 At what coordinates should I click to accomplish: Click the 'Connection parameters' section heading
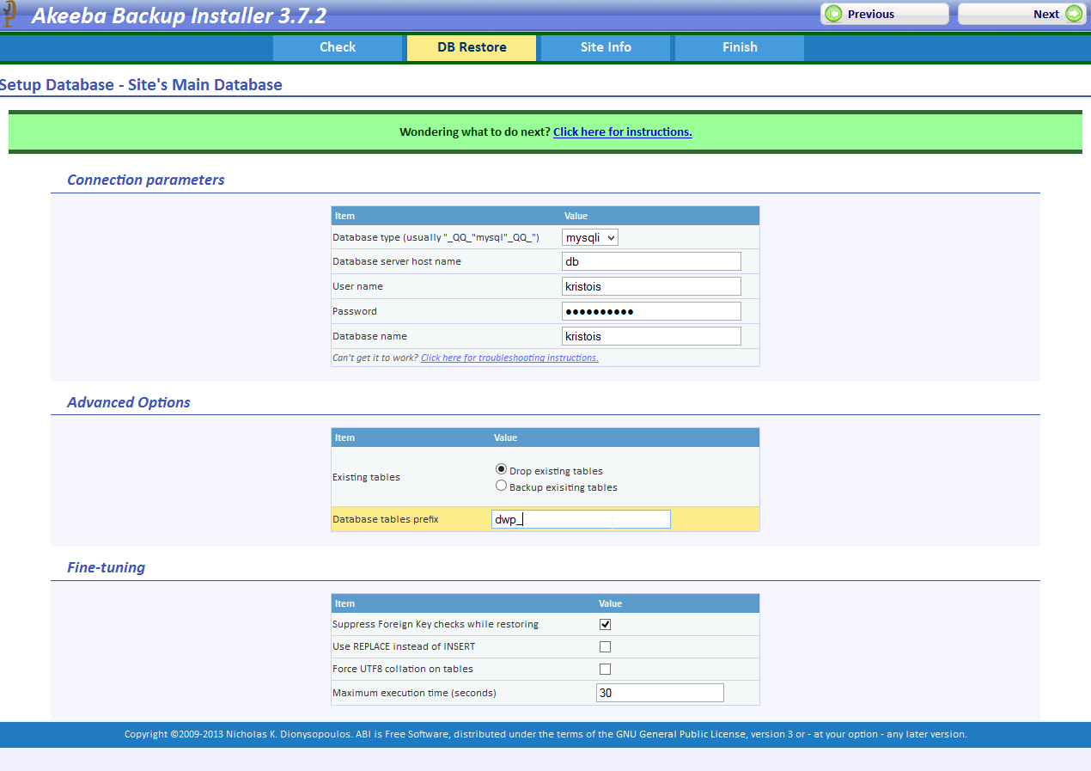point(146,180)
